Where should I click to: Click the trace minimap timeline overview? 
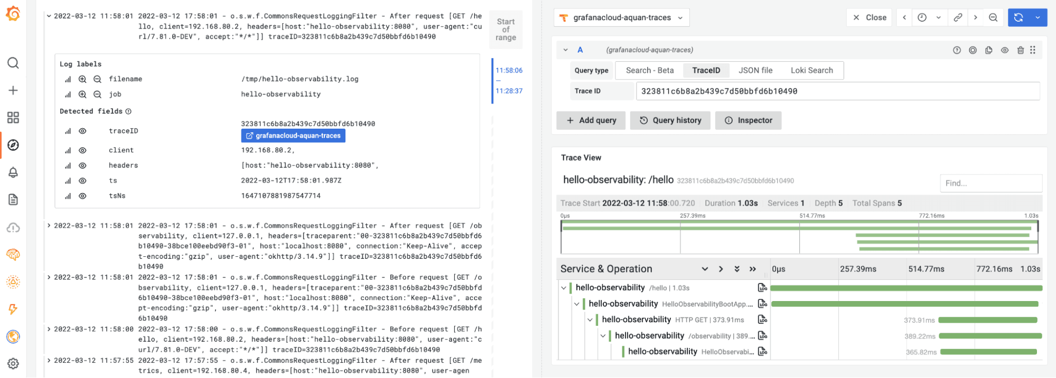[799, 236]
